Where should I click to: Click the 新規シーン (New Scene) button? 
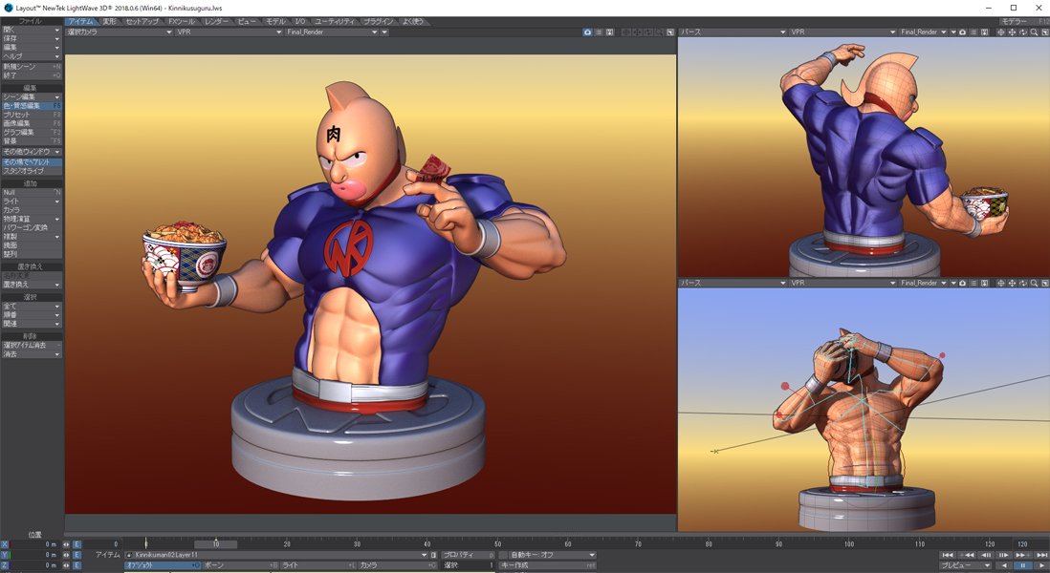click(32, 67)
